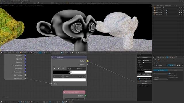Screen dimensions: 184x103
Task: Click the Position output socket on Geometry node
Action: coord(25,56)
